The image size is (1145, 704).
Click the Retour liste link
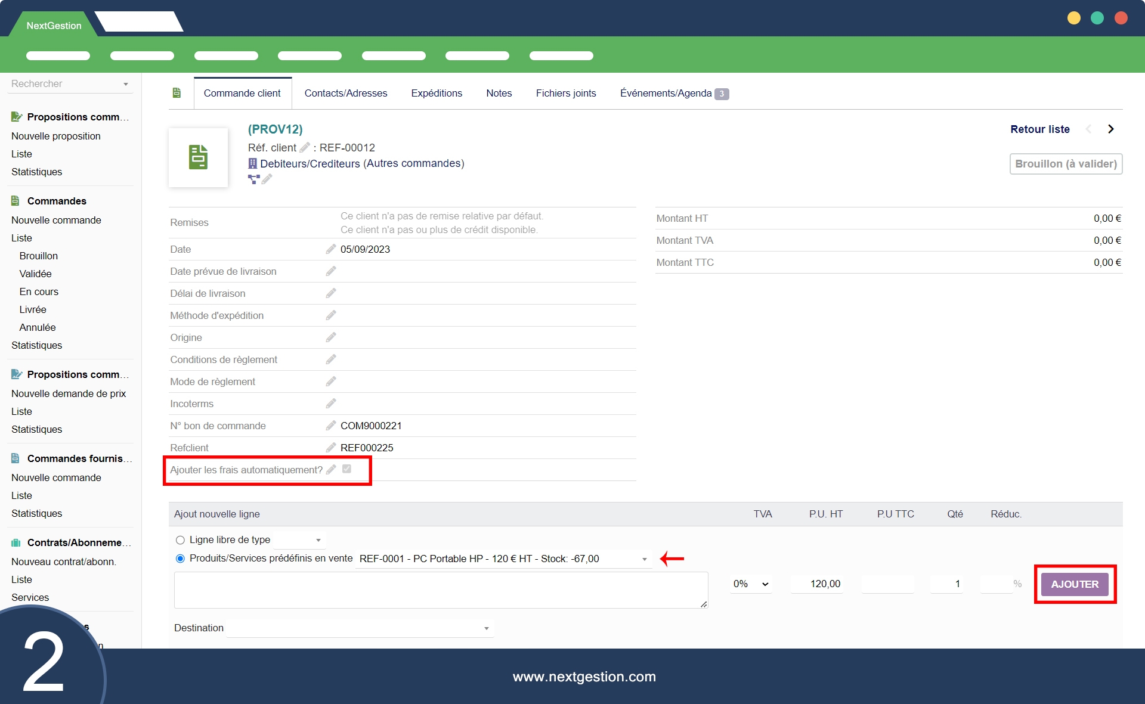click(x=1039, y=129)
